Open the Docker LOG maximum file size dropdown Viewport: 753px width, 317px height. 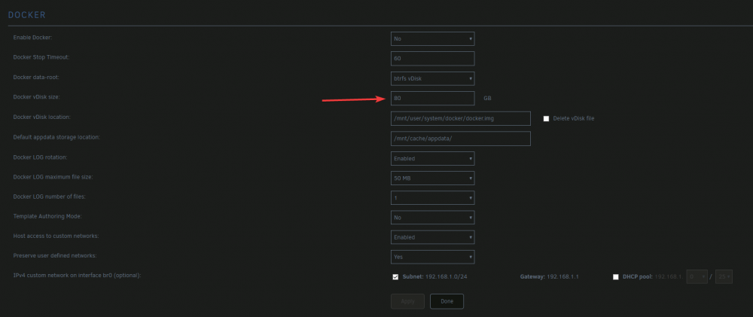432,178
